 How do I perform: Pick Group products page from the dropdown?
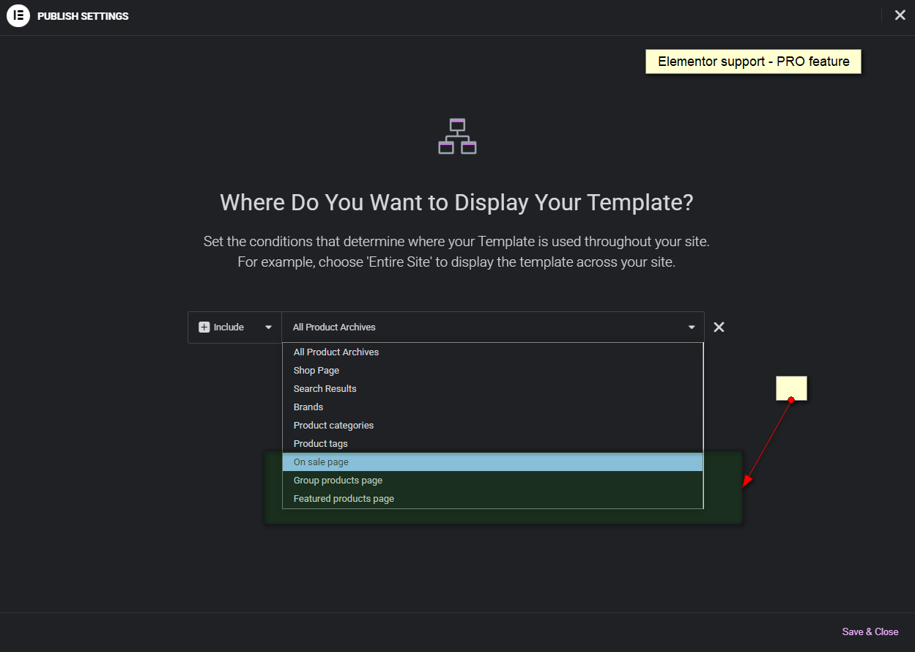(338, 480)
